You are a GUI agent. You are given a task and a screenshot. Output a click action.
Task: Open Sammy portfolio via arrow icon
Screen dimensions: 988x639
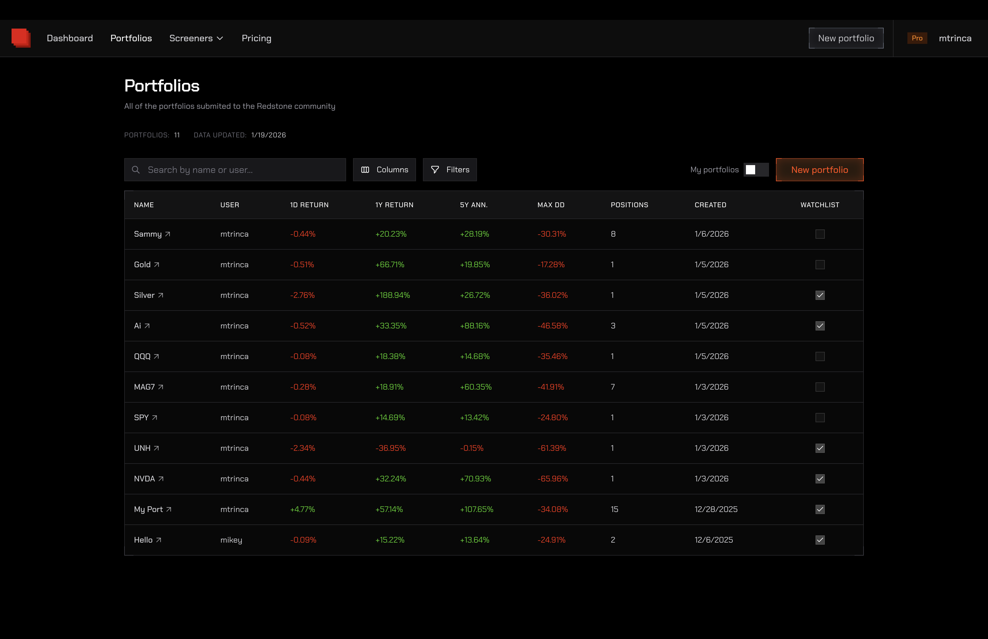pos(168,234)
